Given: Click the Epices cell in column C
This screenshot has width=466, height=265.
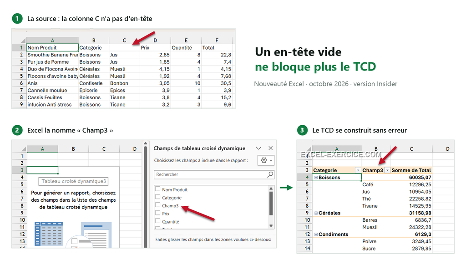Looking at the screenshot, I should 124,91.
